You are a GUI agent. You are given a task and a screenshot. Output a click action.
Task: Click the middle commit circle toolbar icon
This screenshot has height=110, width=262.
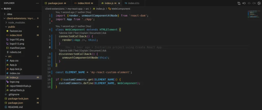pos(249,3)
